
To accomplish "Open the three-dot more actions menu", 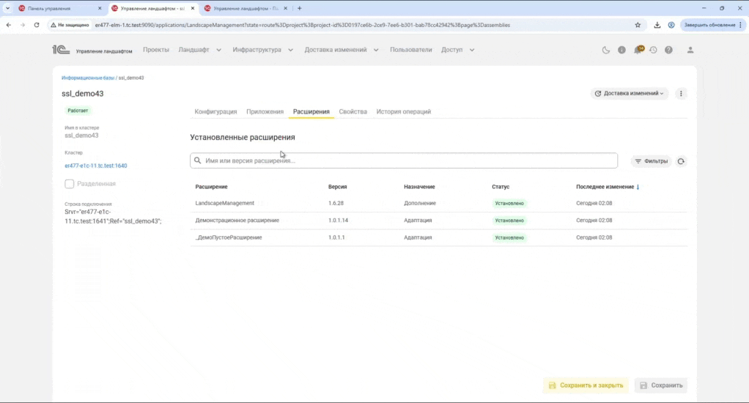I will click(x=681, y=94).
